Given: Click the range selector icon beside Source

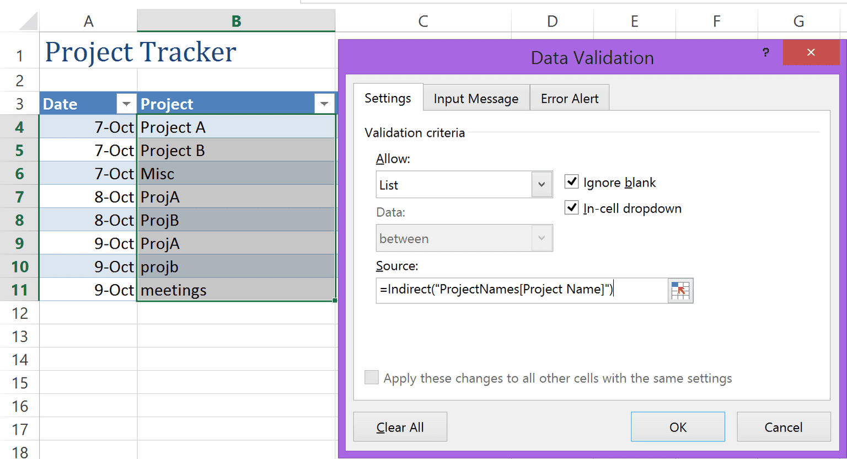Looking at the screenshot, I should click(680, 291).
